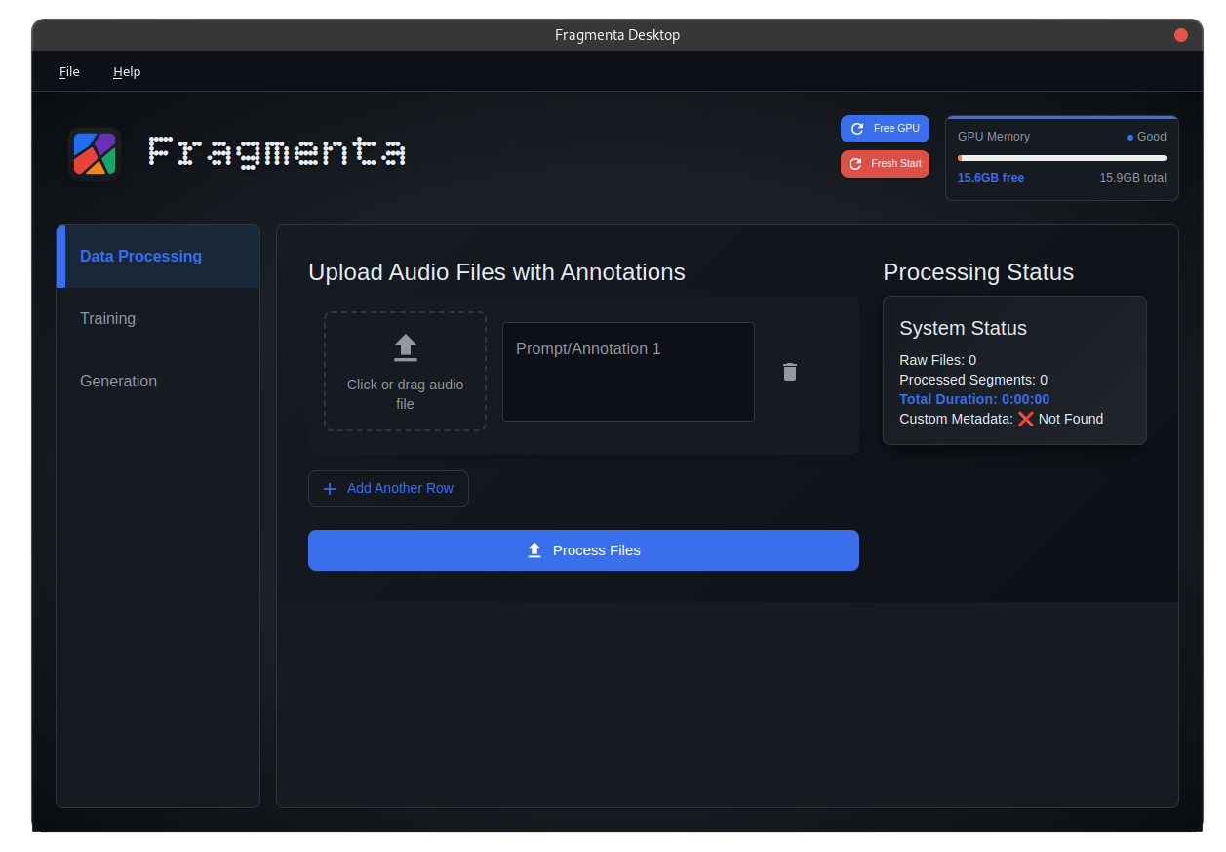The height and width of the screenshot is (852, 1226).
Task: Select the Training section in the sidebar
Action: click(x=107, y=318)
